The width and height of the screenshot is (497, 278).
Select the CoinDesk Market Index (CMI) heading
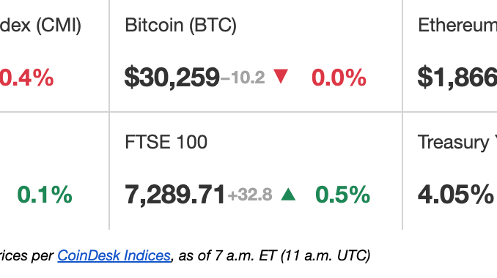point(40,26)
